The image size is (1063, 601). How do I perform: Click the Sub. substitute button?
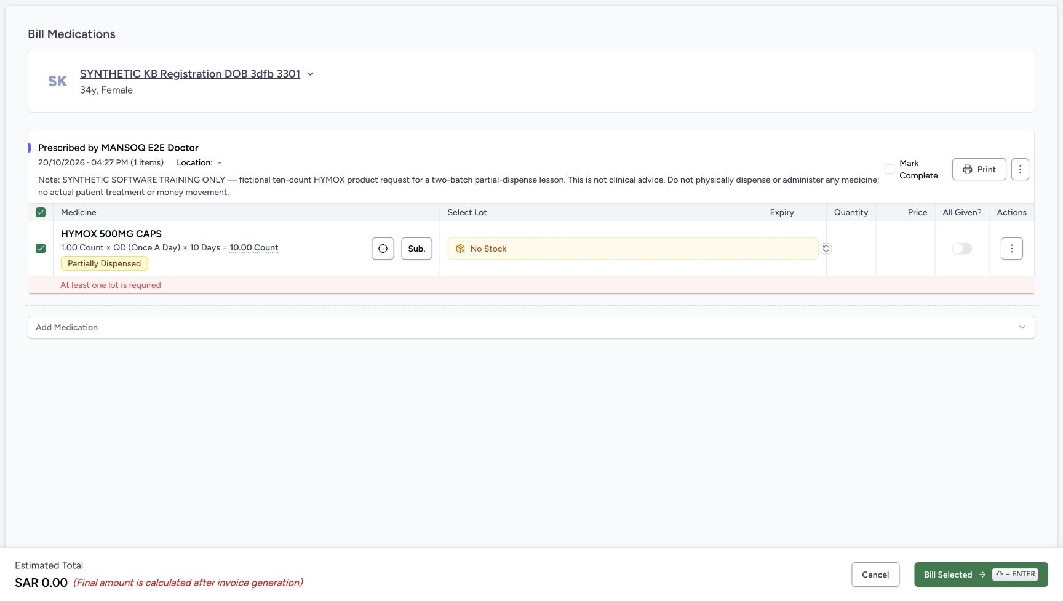416,249
